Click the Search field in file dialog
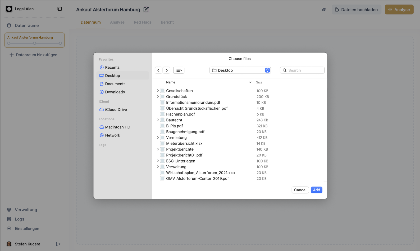 click(x=302, y=70)
